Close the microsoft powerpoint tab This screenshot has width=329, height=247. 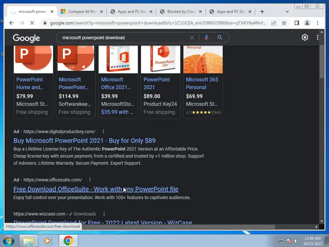(52, 12)
